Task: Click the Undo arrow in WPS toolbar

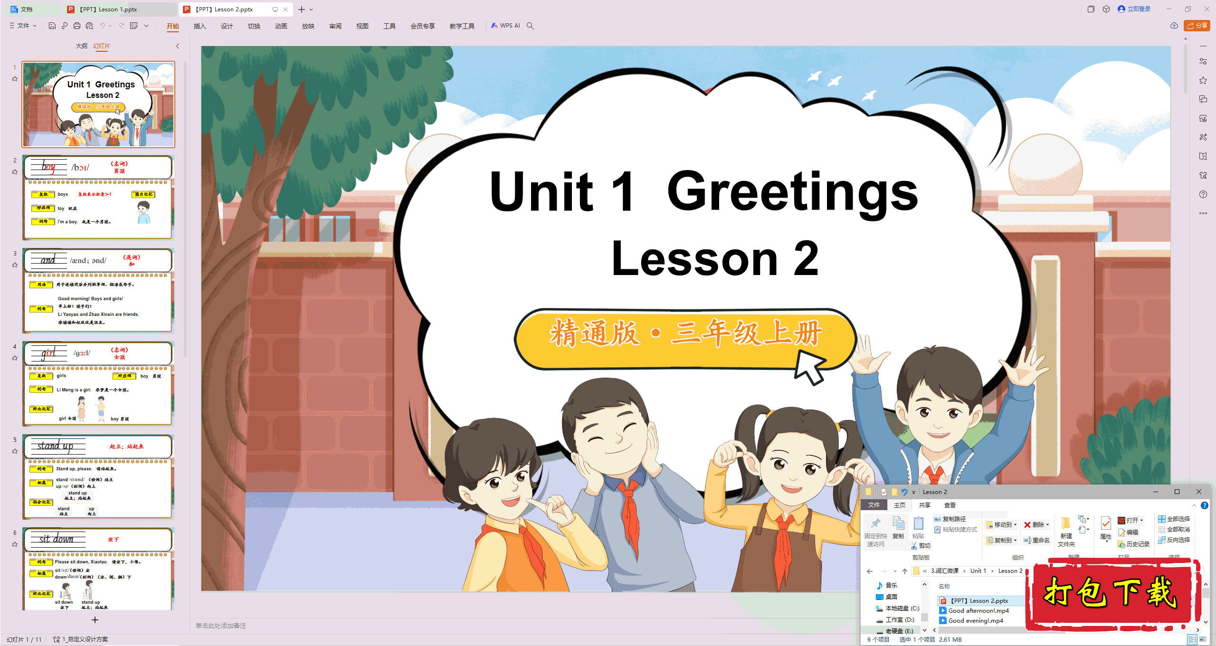Action: [x=102, y=26]
